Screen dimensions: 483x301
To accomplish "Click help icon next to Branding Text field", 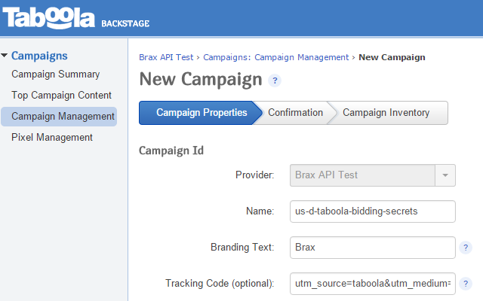I will pyautogui.click(x=466, y=248).
